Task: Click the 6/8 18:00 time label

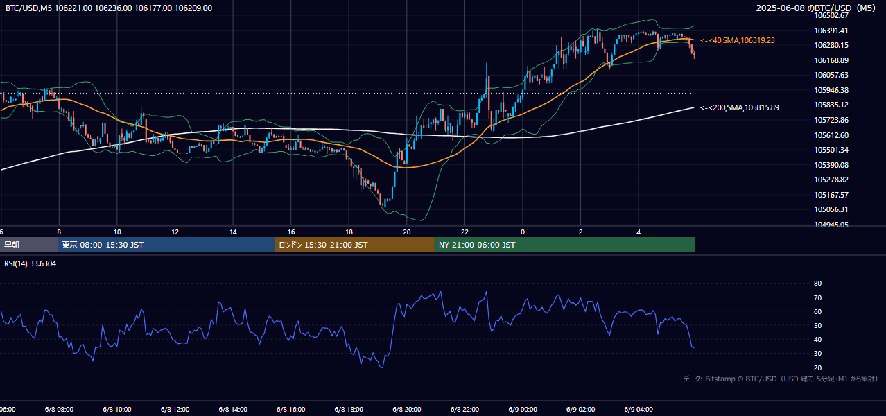Action: [x=348, y=409]
